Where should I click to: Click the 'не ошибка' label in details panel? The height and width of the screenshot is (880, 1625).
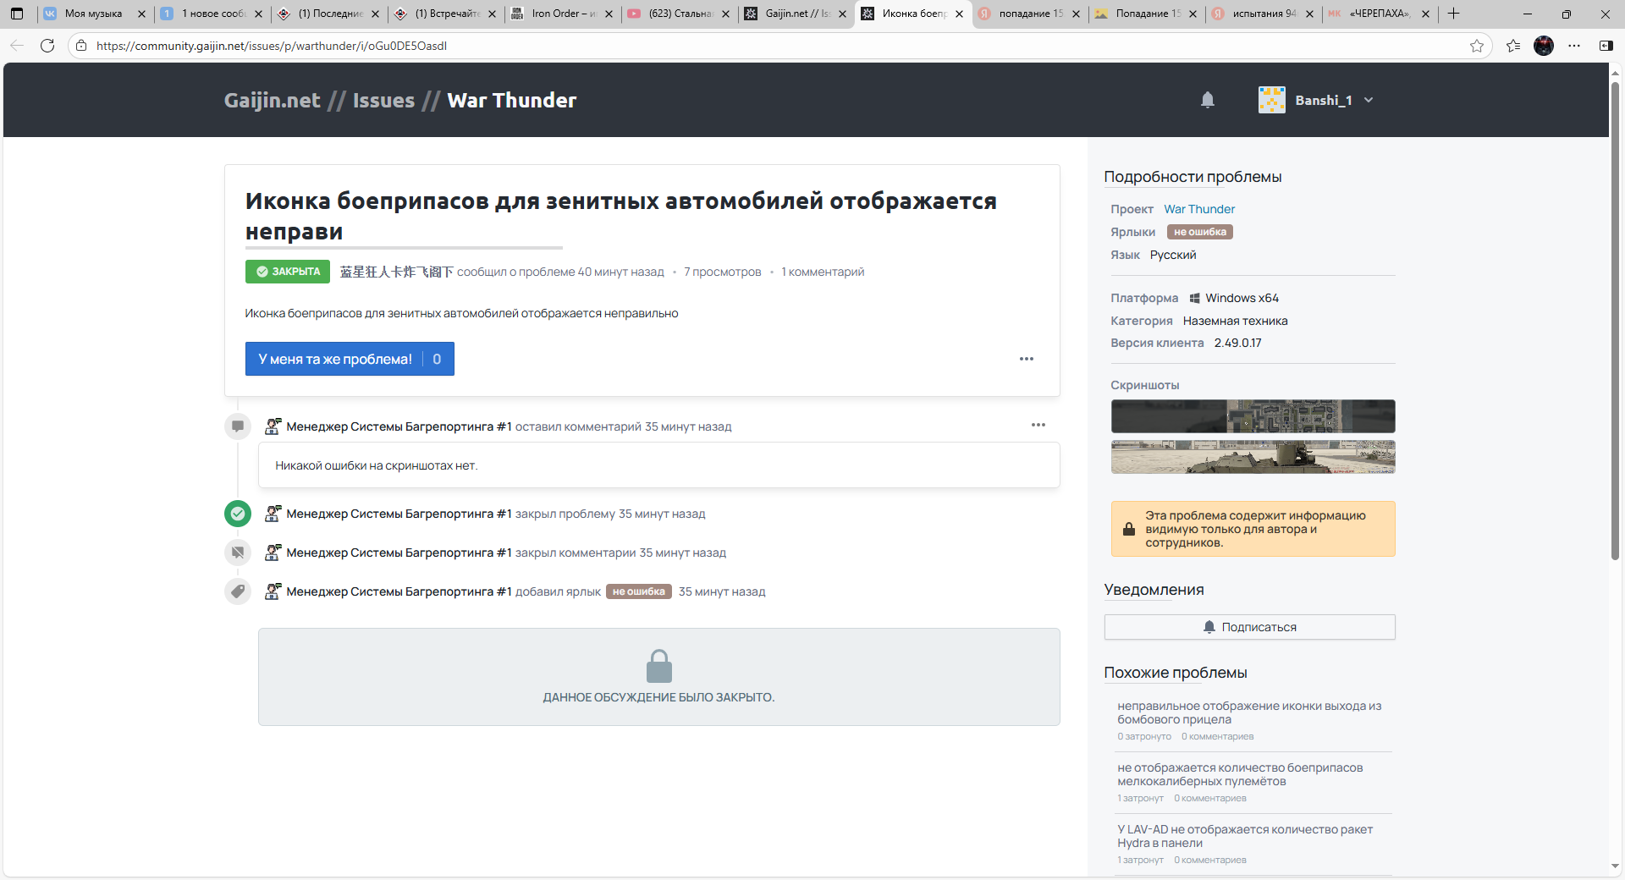pos(1199,232)
